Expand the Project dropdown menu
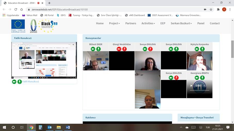The height and width of the screenshot is (131, 234). coord(114,23)
